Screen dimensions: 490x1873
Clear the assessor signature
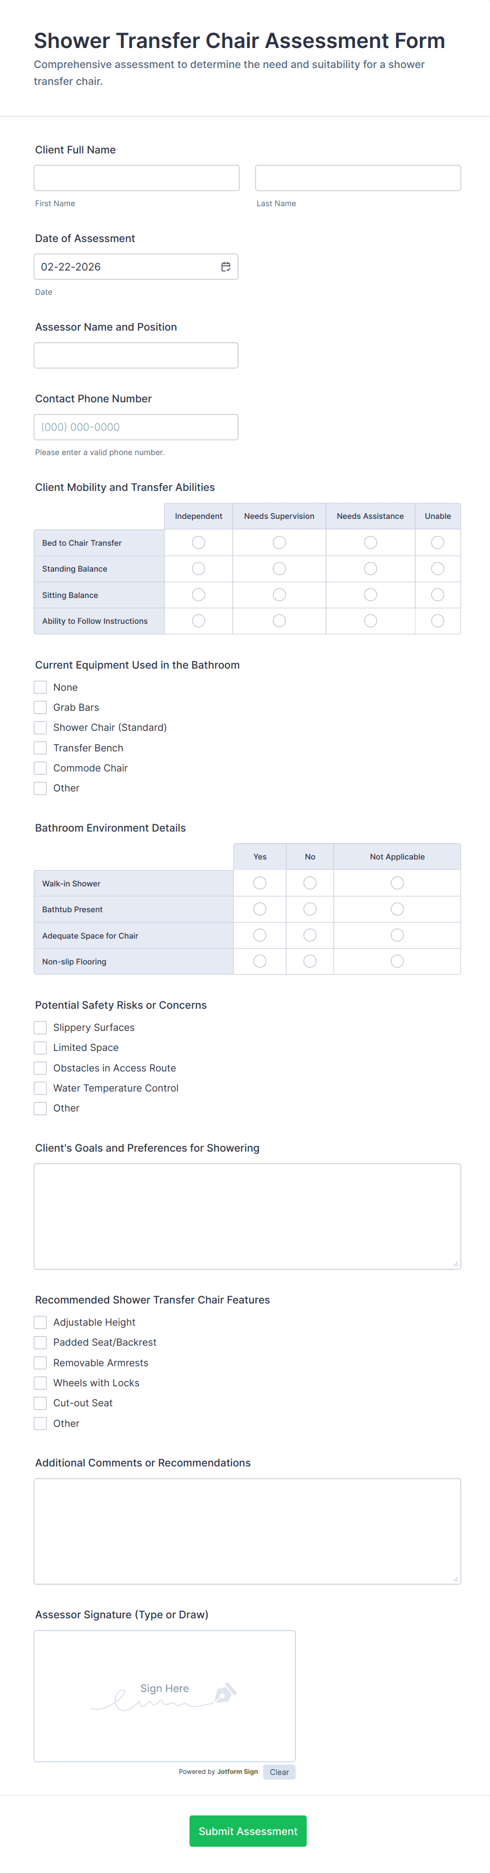click(x=279, y=1772)
